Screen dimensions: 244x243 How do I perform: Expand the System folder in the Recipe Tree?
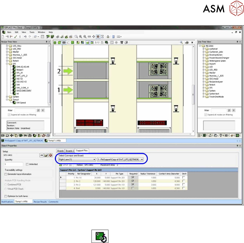point(7,97)
